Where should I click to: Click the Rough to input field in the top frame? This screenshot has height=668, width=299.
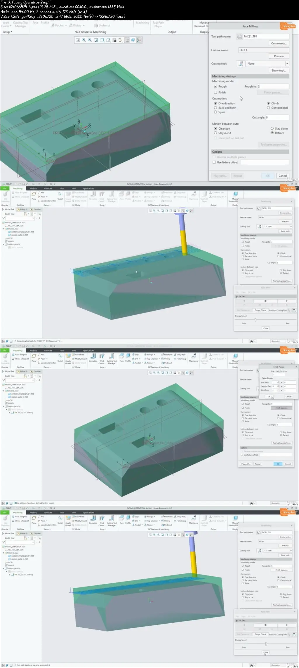click(273, 86)
